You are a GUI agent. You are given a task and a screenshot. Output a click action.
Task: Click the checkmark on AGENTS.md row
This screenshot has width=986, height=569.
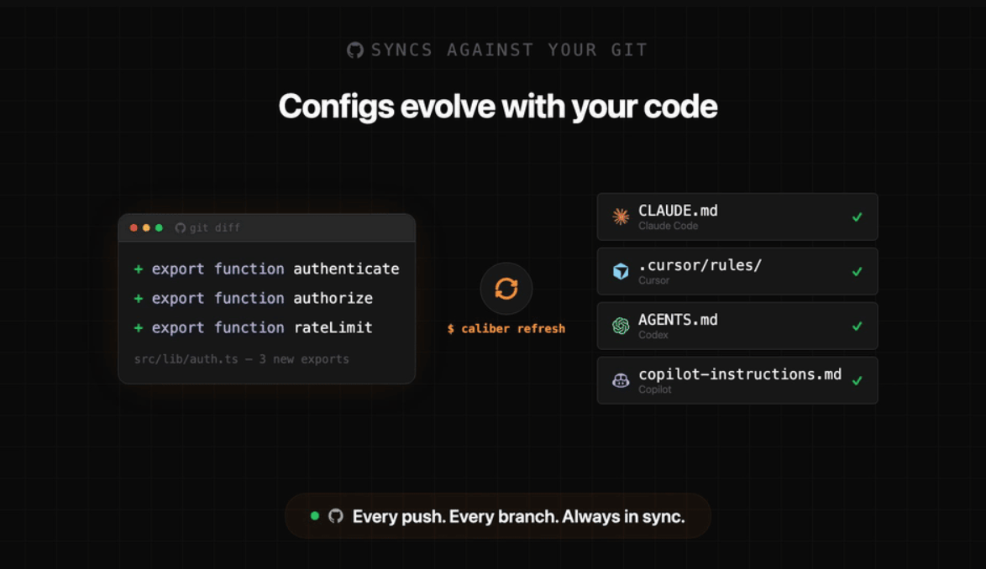click(x=858, y=326)
